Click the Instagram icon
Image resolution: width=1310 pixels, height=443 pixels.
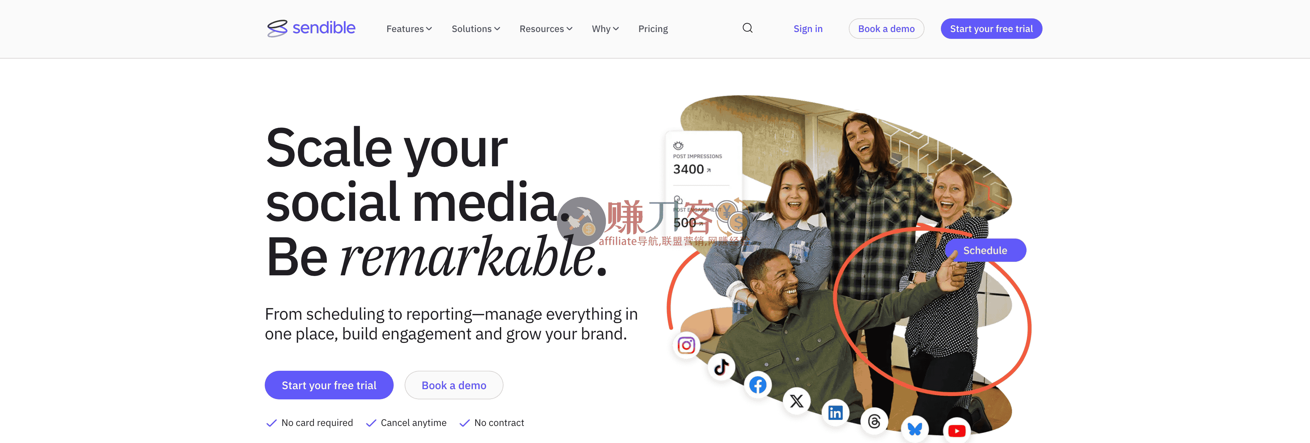(686, 346)
